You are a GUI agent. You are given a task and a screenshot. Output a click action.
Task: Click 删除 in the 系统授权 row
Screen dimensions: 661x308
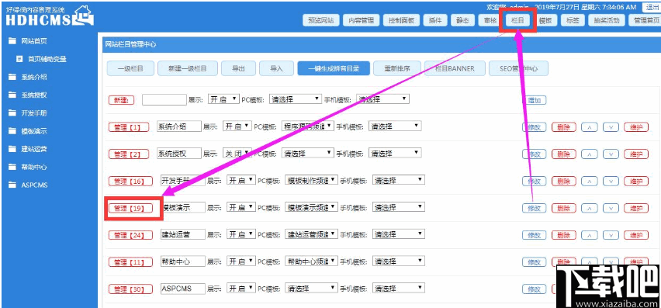[x=563, y=154]
